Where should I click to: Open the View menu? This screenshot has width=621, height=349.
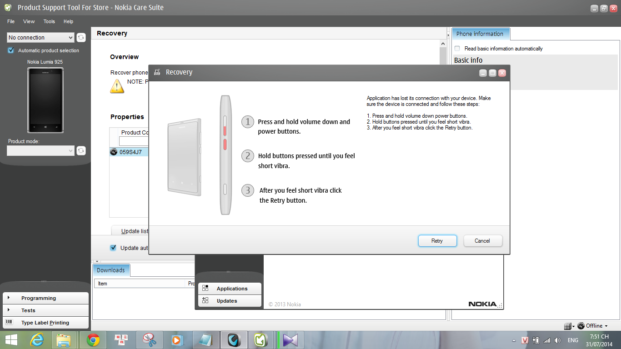coord(29,21)
